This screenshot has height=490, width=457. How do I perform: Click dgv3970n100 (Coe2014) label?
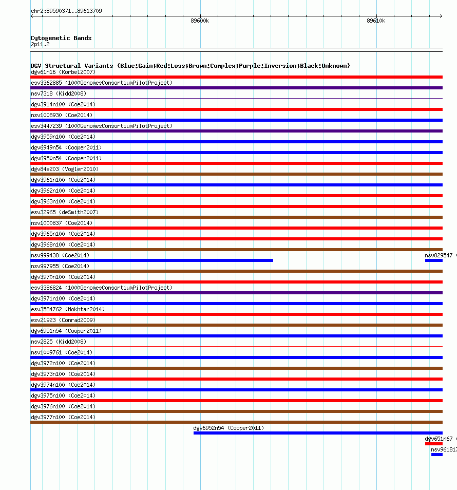(63, 277)
